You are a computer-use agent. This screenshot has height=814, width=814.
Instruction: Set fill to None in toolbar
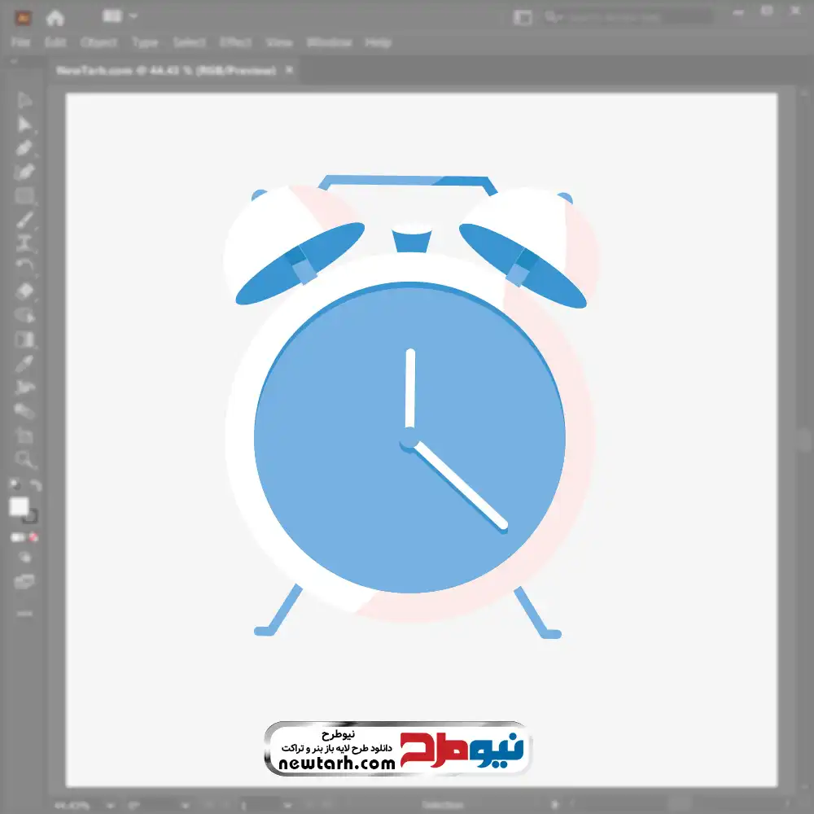click(x=34, y=537)
